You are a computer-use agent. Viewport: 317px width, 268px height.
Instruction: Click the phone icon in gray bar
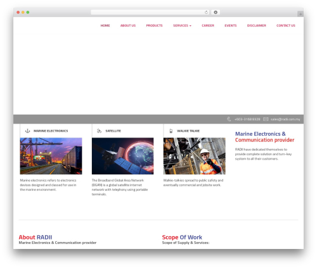pos(229,119)
